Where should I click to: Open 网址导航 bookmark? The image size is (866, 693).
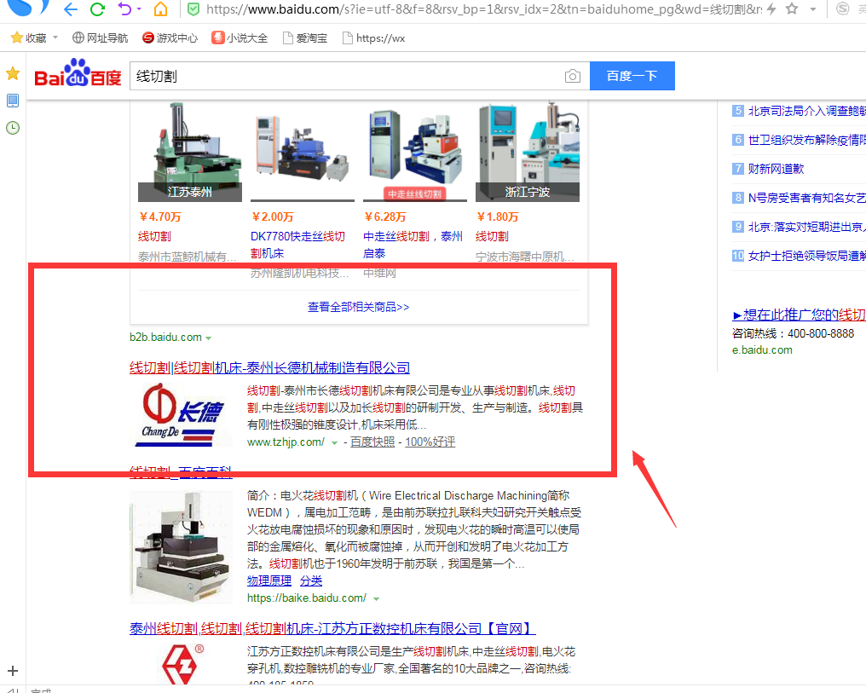pos(100,38)
